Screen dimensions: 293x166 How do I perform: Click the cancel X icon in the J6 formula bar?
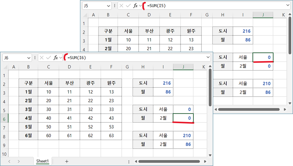pos(42,58)
